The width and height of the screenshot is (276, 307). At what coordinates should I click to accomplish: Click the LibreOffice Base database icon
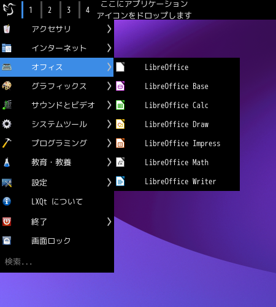[x=120, y=86]
